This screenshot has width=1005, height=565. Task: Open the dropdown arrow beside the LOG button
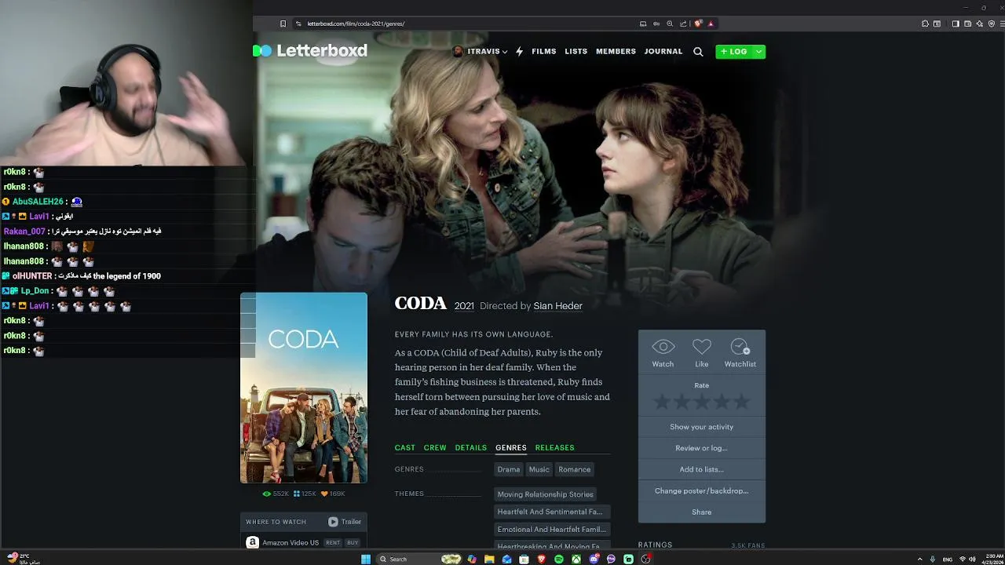758,52
